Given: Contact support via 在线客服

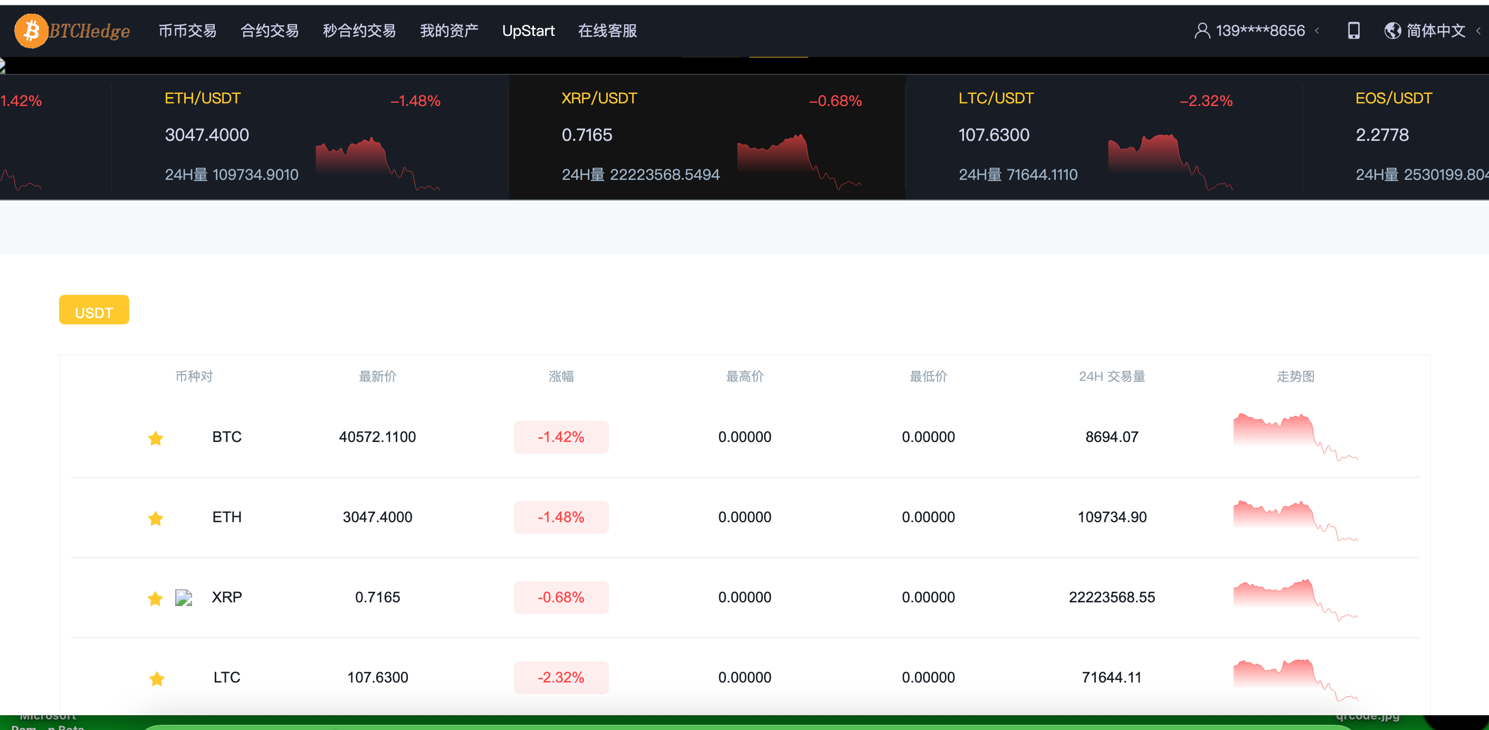Looking at the screenshot, I should [607, 31].
